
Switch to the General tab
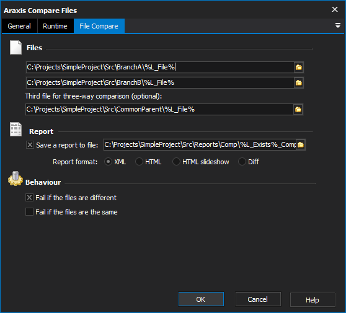(x=19, y=26)
